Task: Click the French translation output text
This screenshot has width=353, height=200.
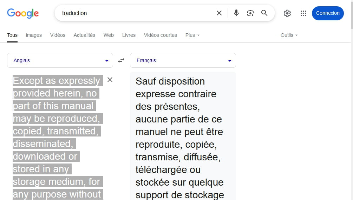Action: [x=179, y=138]
